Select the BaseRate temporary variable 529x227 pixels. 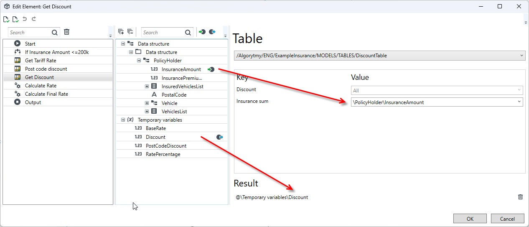click(x=156, y=128)
